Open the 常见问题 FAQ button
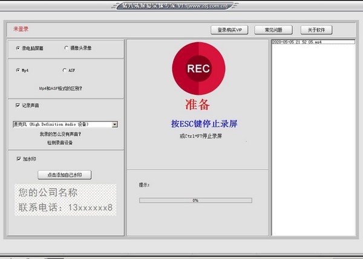This screenshot has width=363, height=259. tap(273, 30)
